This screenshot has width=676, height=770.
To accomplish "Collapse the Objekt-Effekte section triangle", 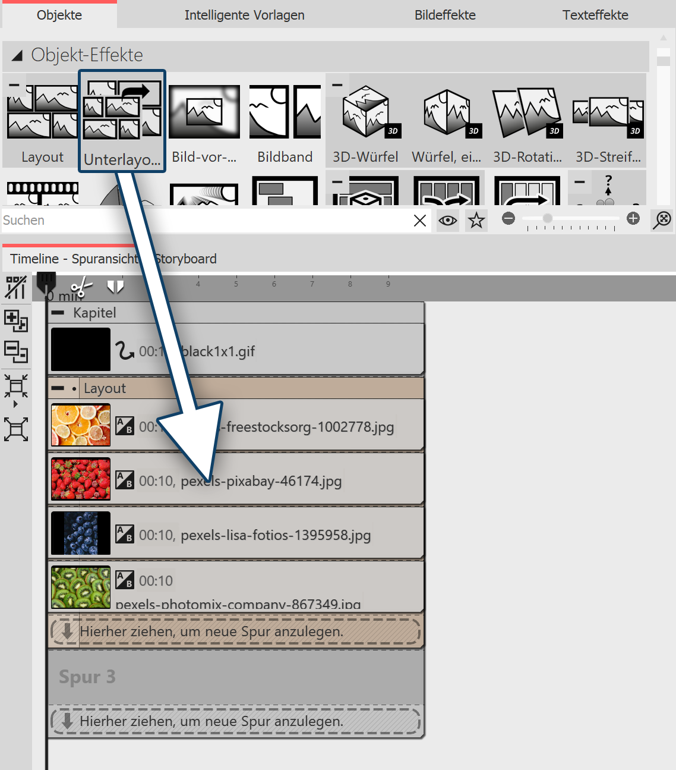I will (17, 55).
